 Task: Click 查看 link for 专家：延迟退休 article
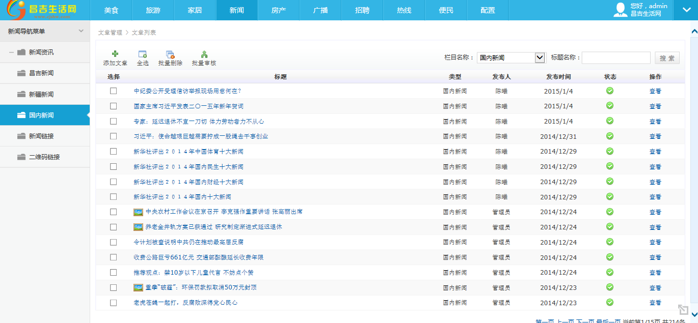(655, 122)
